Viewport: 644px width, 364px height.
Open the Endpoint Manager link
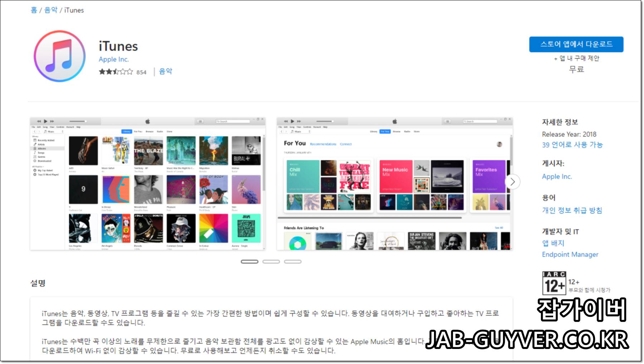(x=570, y=254)
